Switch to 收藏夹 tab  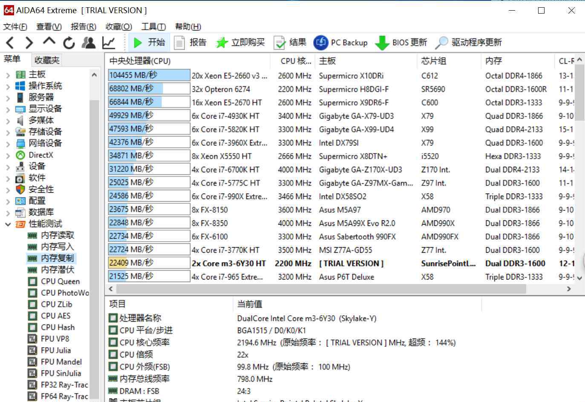point(47,60)
